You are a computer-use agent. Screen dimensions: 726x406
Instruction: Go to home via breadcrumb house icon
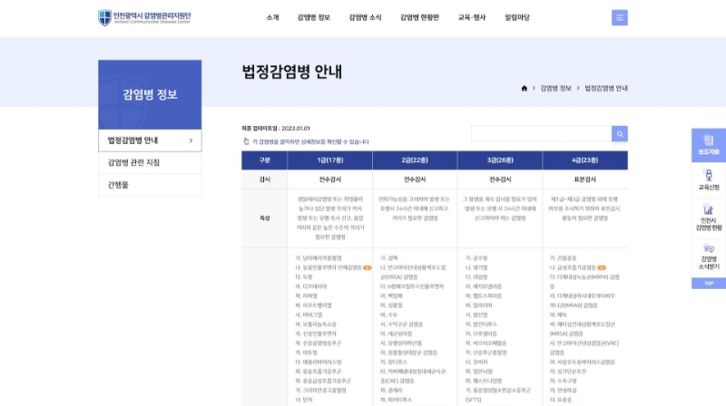(525, 88)
